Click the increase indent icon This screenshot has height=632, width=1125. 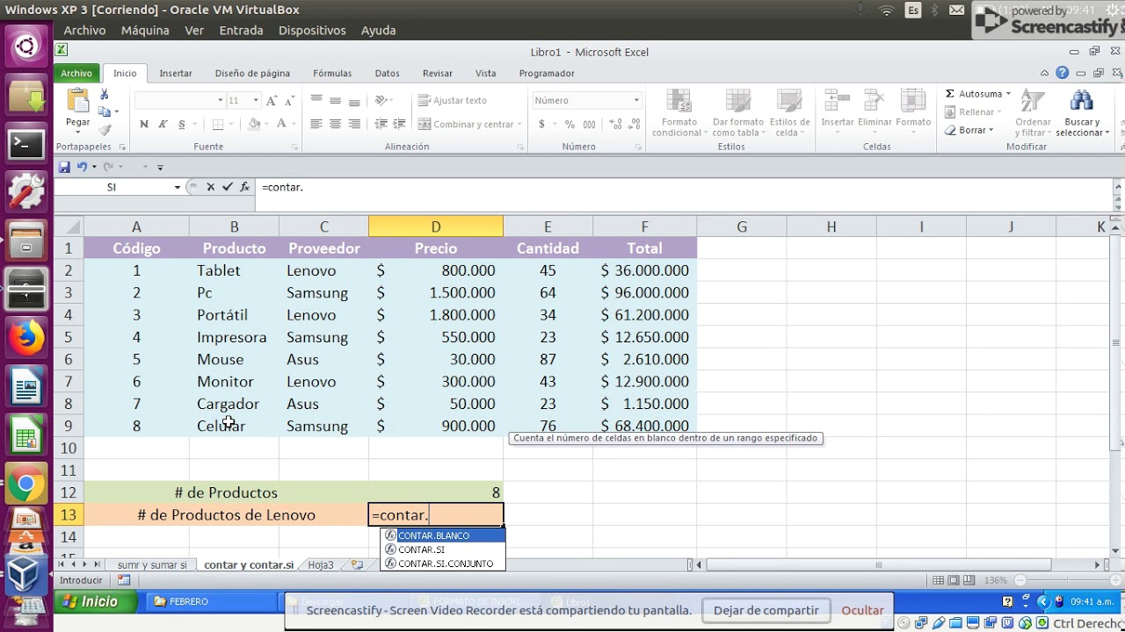[400, 124]
